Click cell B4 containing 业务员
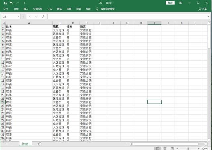Screen dimensions: 212x150 tap(59, 37)
